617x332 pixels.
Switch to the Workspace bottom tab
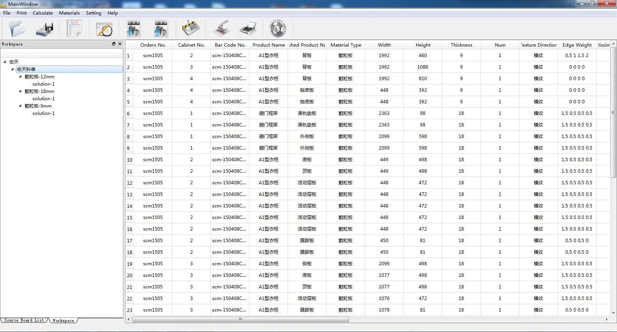tap(63, 320)
